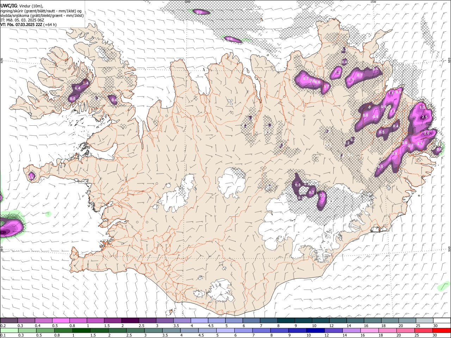Click the (+64 h) forecast offset

[50, 25]
